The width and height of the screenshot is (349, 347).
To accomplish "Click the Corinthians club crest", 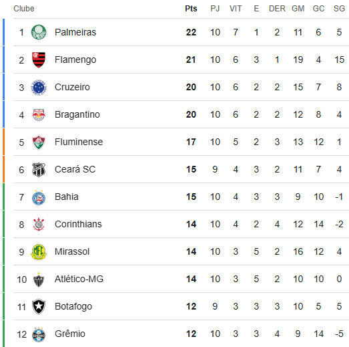I will click(39, 225).
